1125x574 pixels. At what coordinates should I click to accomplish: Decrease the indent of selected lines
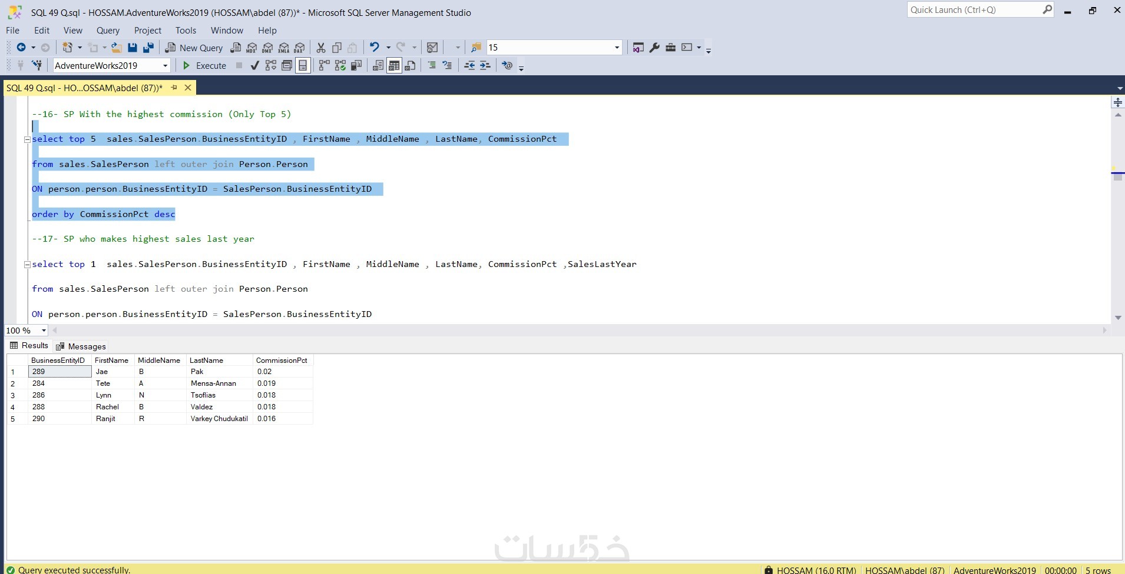click(469, 65)
